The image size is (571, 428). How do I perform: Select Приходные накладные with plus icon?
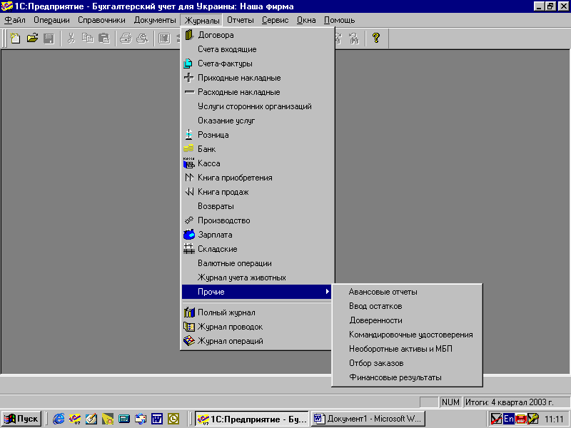coord(256,78)
